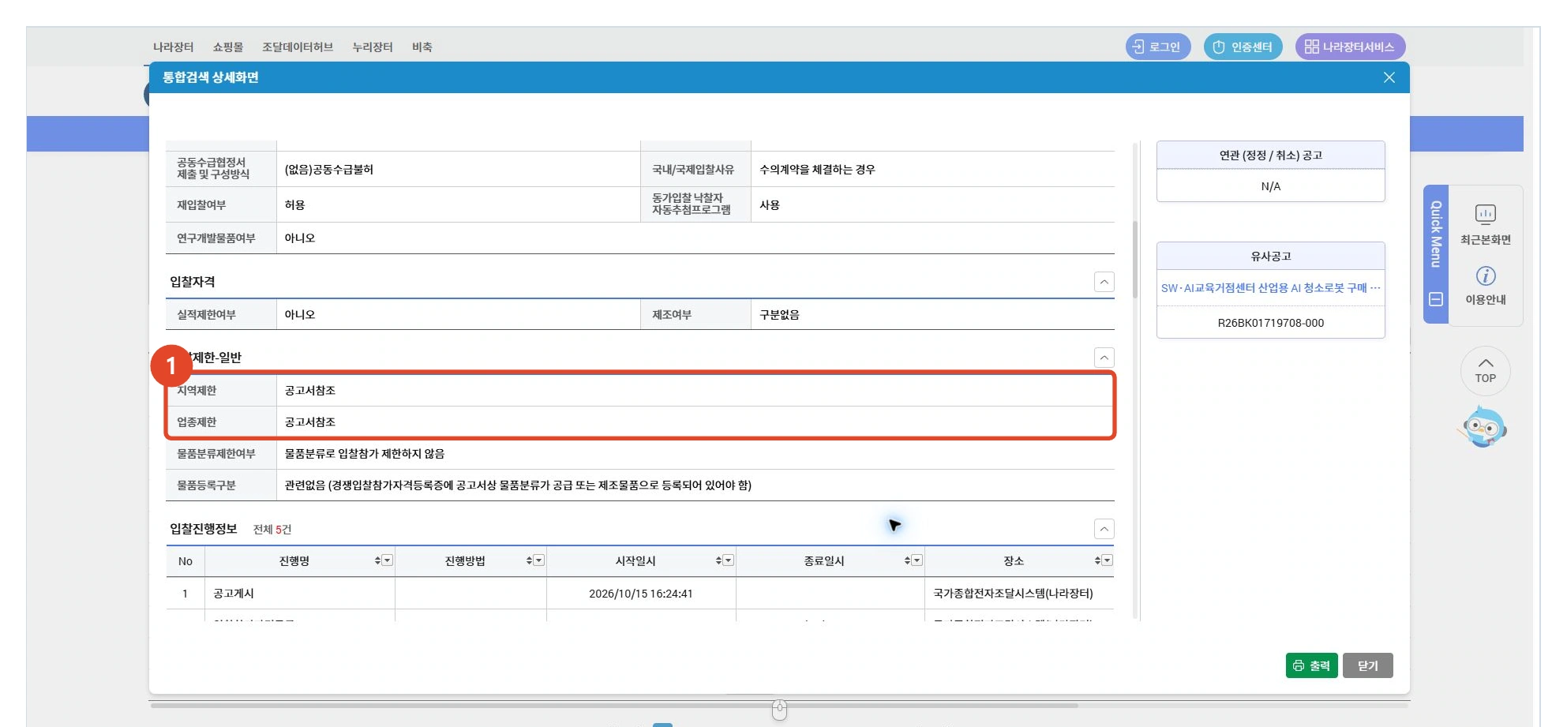Sort the 장소 column
The height and width of the screenshot is (727, 1567).
coord(1097,560)
